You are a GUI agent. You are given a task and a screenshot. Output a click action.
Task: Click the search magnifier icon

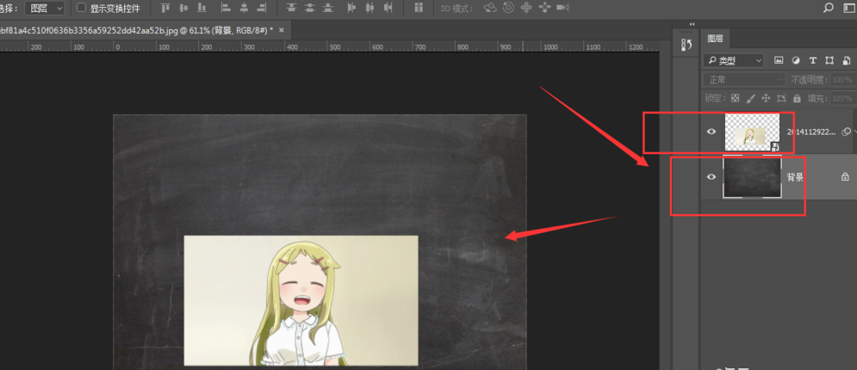[x=829, y=8]
